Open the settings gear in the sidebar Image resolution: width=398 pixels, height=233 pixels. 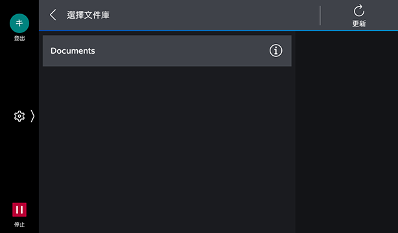click(x=19, y=116)
